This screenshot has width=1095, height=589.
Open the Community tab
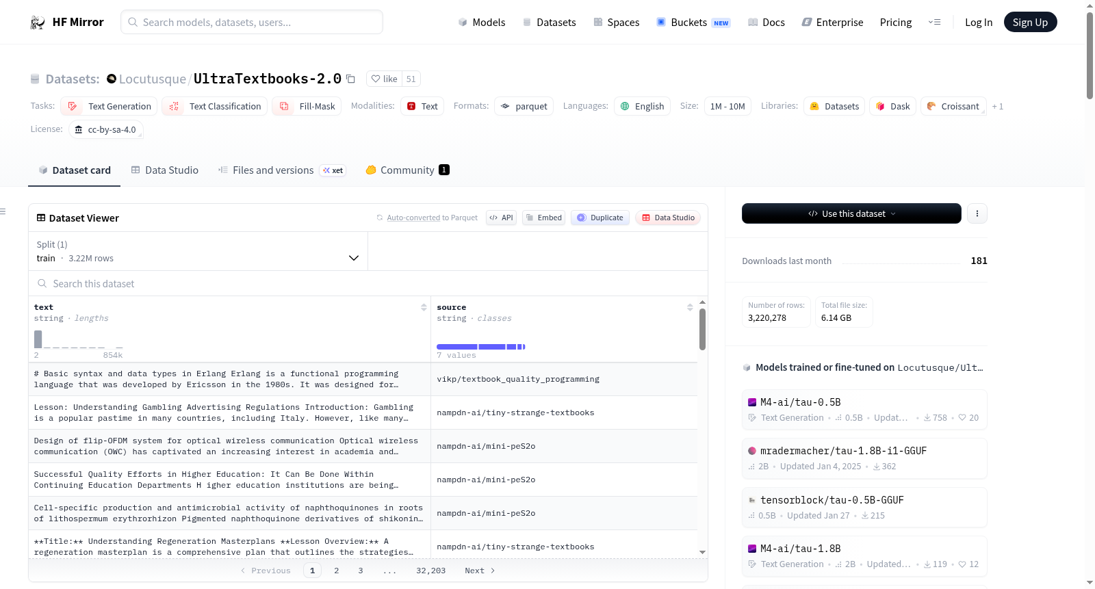(x=408, y=170)
